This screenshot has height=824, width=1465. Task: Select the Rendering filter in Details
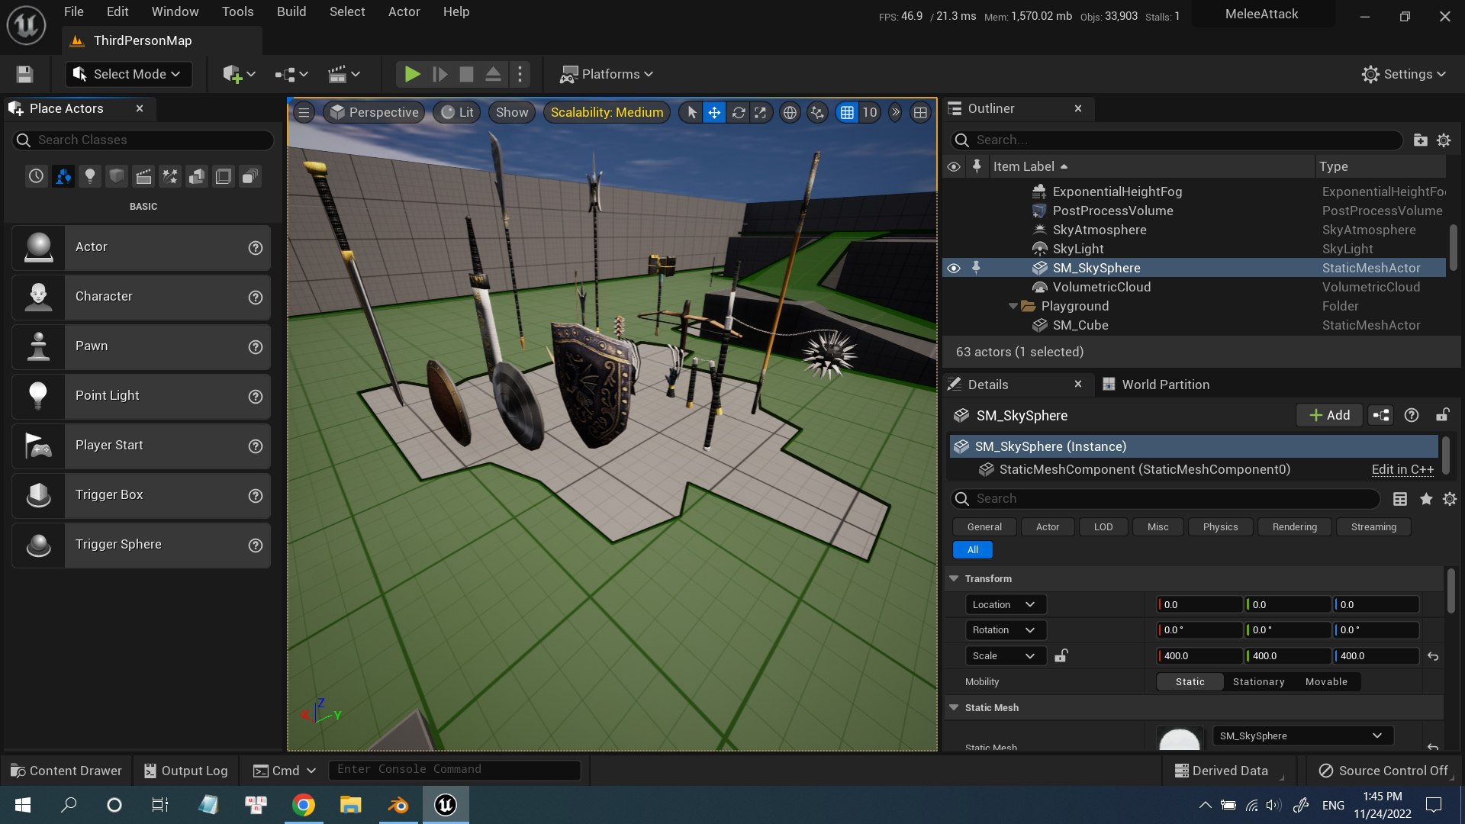click(1294, 526)
